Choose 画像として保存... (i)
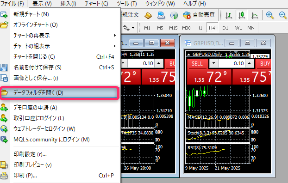This screenshot has width=288, height=183. coord(60,78)
